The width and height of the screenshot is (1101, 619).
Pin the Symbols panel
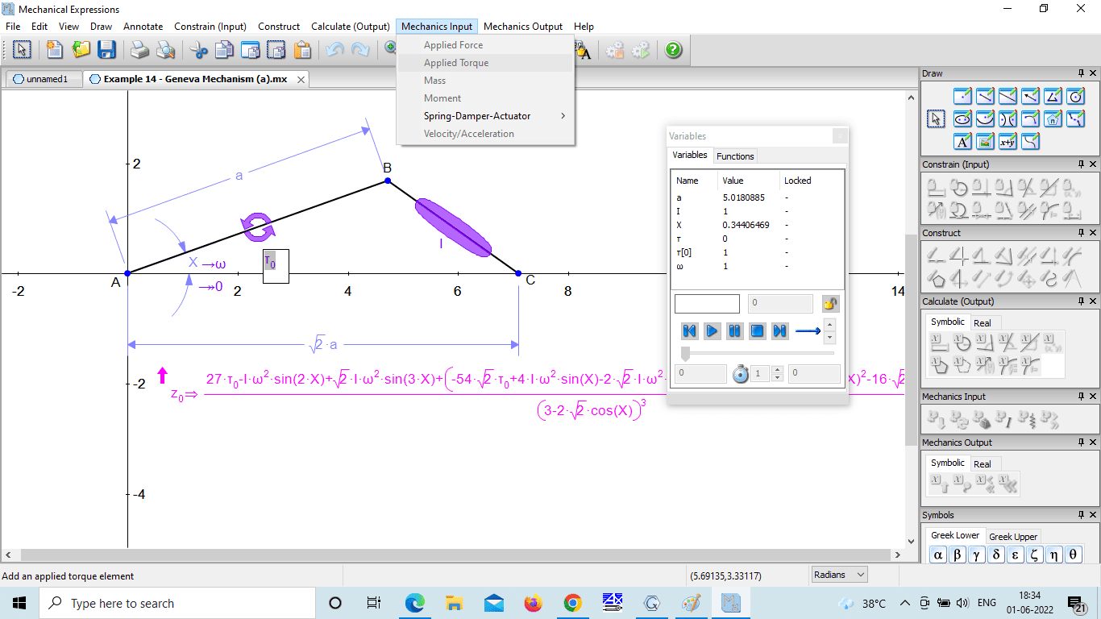pos(1081,515)
